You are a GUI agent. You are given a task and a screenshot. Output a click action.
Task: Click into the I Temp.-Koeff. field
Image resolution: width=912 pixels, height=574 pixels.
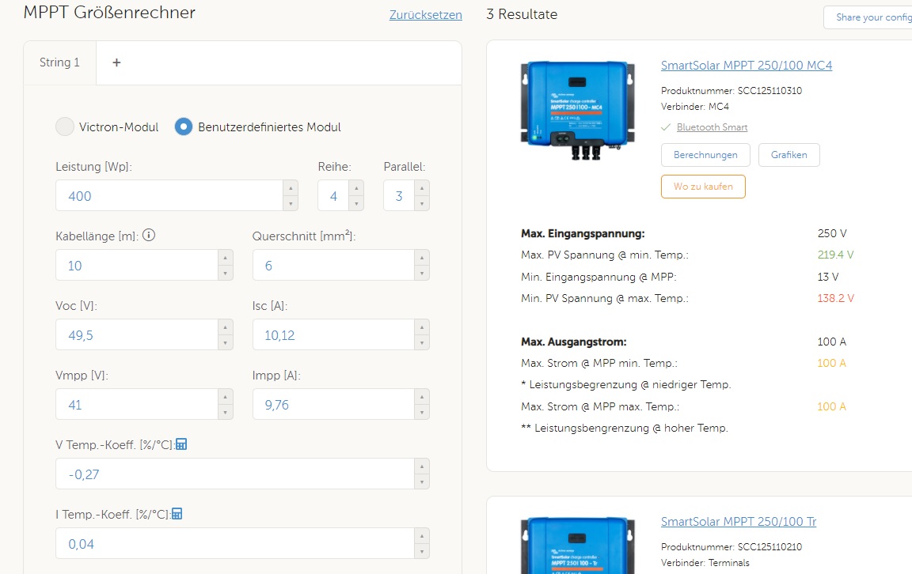235,544
